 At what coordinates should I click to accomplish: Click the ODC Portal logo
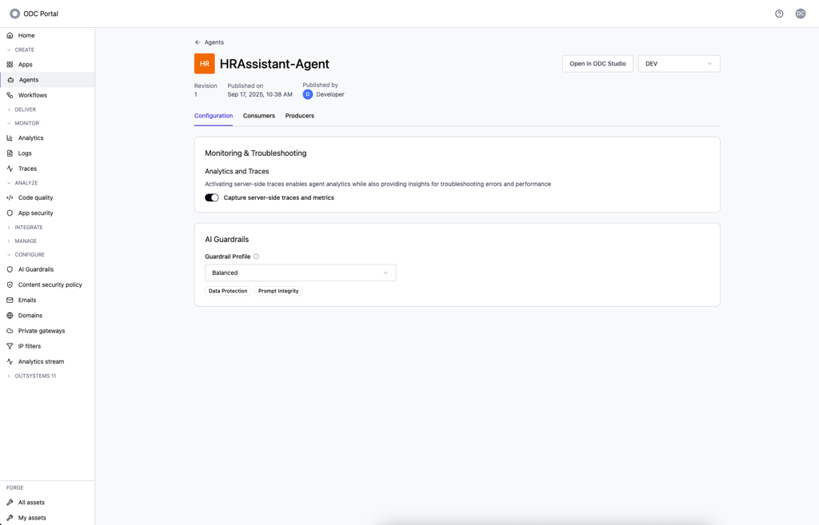click(x=14, y=14)
